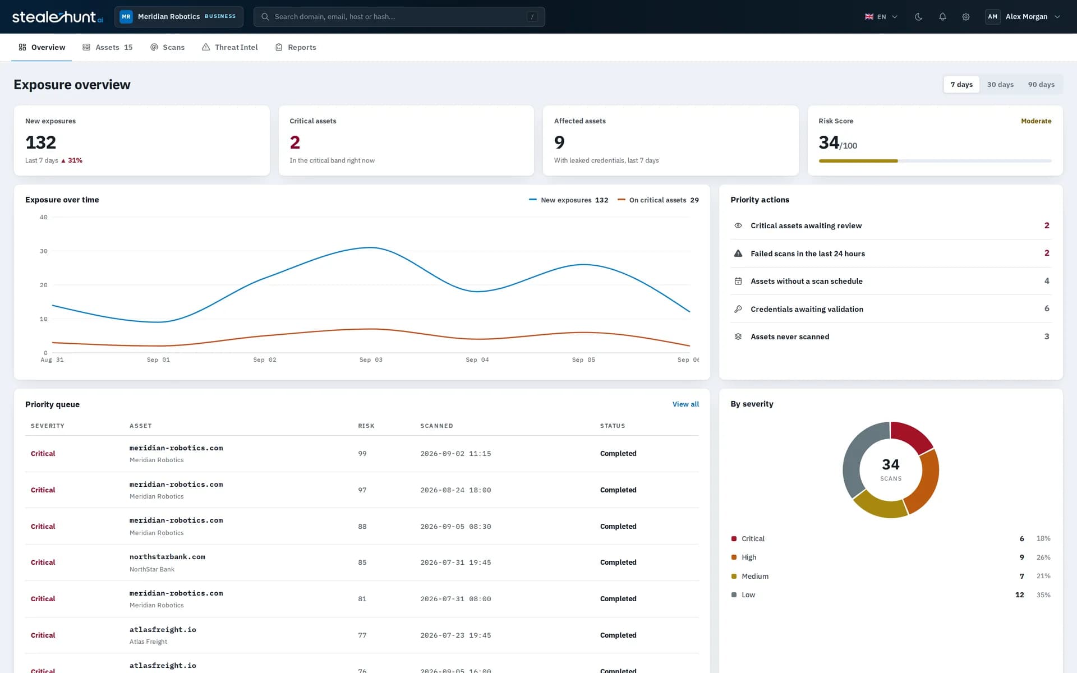Click the AM user avatar
This screenshot has width=1077, height=673.
click(992, 17)
